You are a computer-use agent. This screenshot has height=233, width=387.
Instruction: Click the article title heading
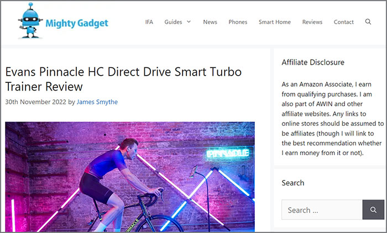click(123, 79)
